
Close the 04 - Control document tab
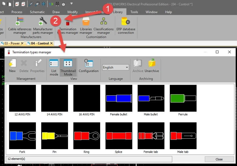click(51, 43)
